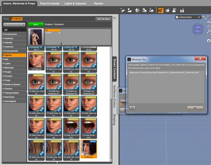Screen dimensions: 211x165
Task: Open the Surfaces (Color) side tab
Action: point(114,96)
